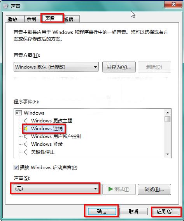Switch to the 播放 tab
The height and width of the screenshot is (221, 184).
(x=15, y=19)
